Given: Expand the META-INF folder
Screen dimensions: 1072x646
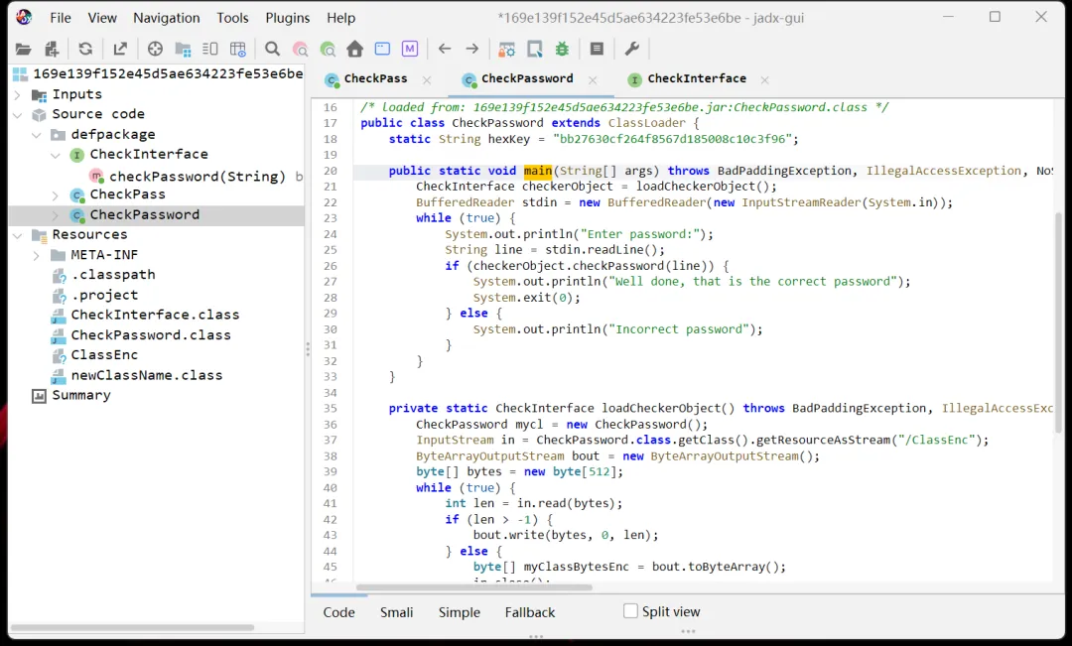Looking at the screenshot, I should tap(36, 255).
